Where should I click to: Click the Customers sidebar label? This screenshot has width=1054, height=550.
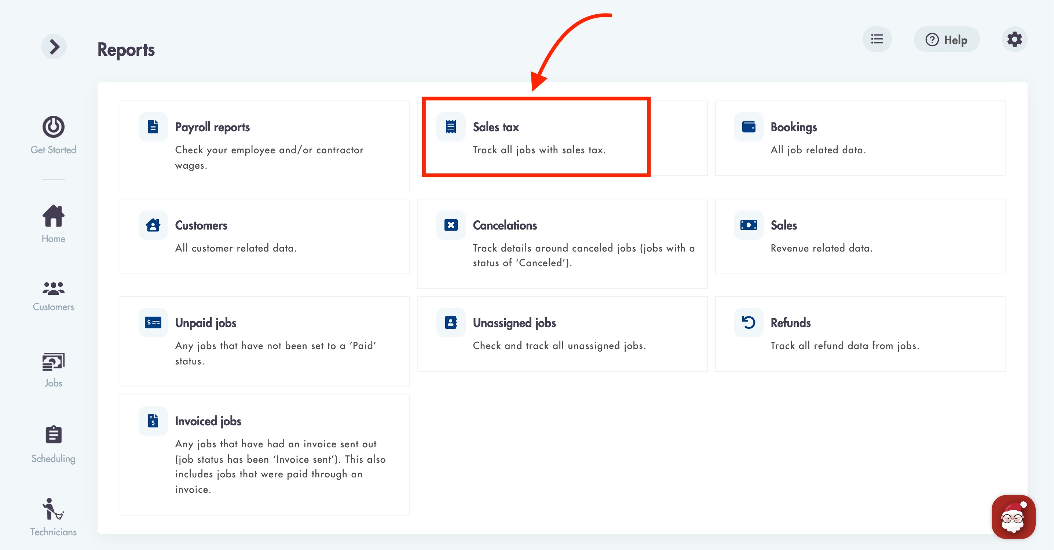pyautogui.click(x=53, y=307)
